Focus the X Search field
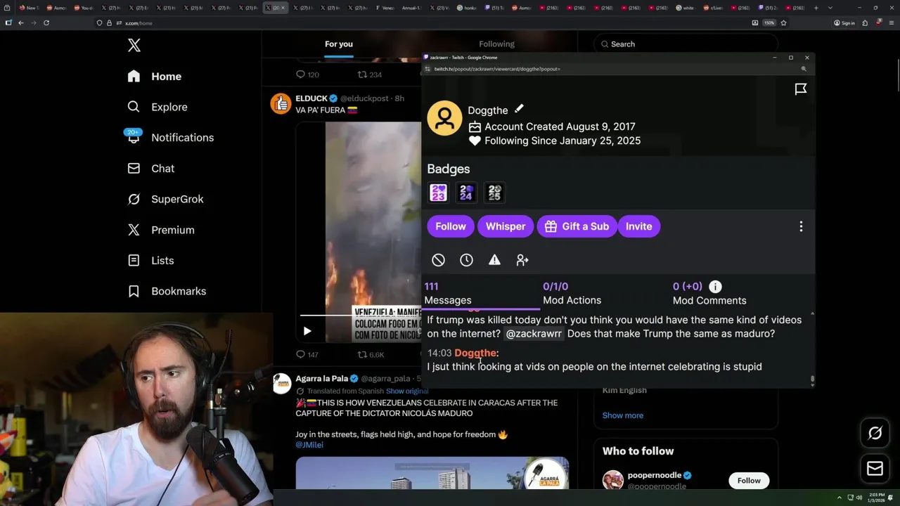900x506 pixels. pos(686,44)
